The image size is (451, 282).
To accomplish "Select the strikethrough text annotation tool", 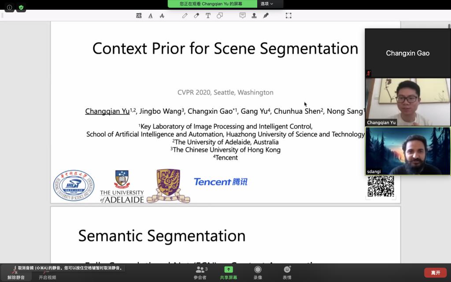I will (x=162, y=15).
